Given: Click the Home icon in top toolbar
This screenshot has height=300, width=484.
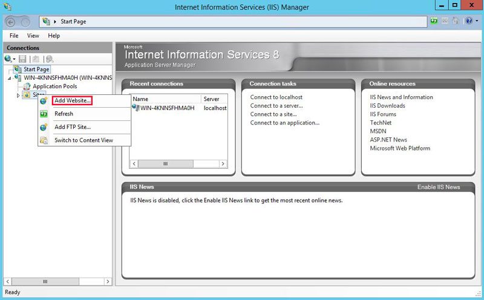Looking at the screenshot, I should (x=456, y=21).
